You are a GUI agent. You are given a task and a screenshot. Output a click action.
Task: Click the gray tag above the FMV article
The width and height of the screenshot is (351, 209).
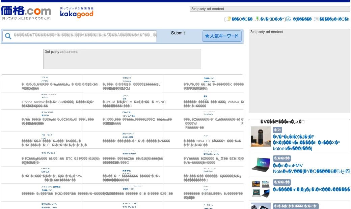pos(282,158)
